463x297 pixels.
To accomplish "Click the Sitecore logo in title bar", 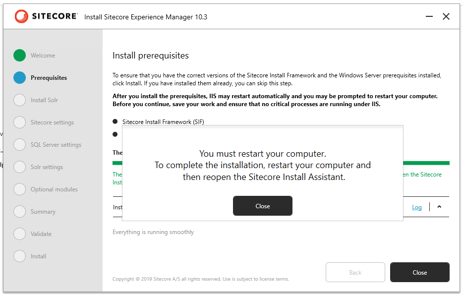I will [46, 16].
